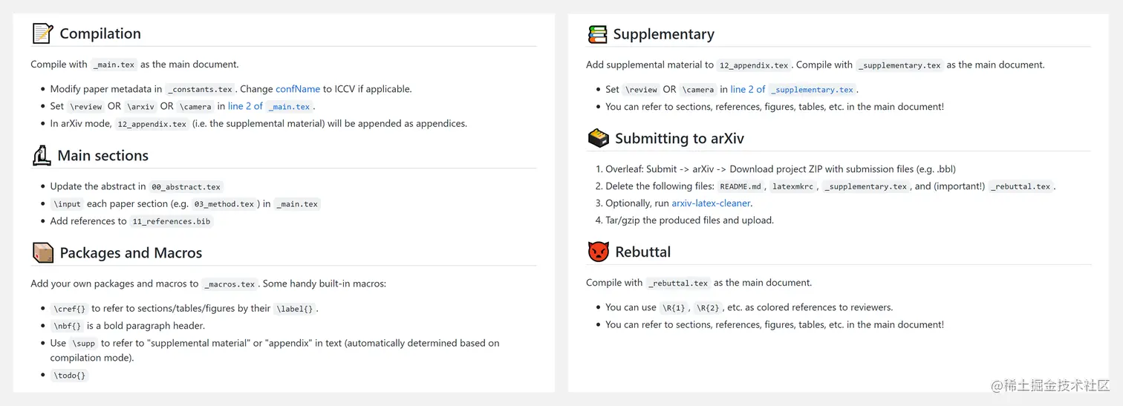Open the arxiv-latex-cleaner link
Viewport: 1123px width, 406px height.
coord(711,203)
